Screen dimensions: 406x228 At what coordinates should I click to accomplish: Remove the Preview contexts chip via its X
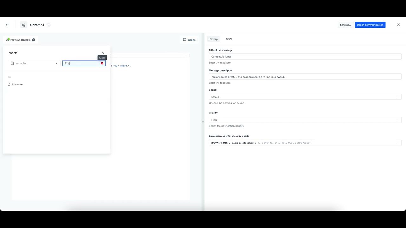point(34,40)
